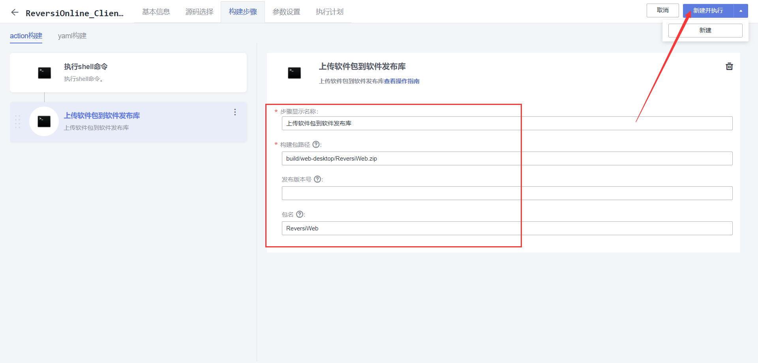Open the 参数设置 tab

pos(286,11)
